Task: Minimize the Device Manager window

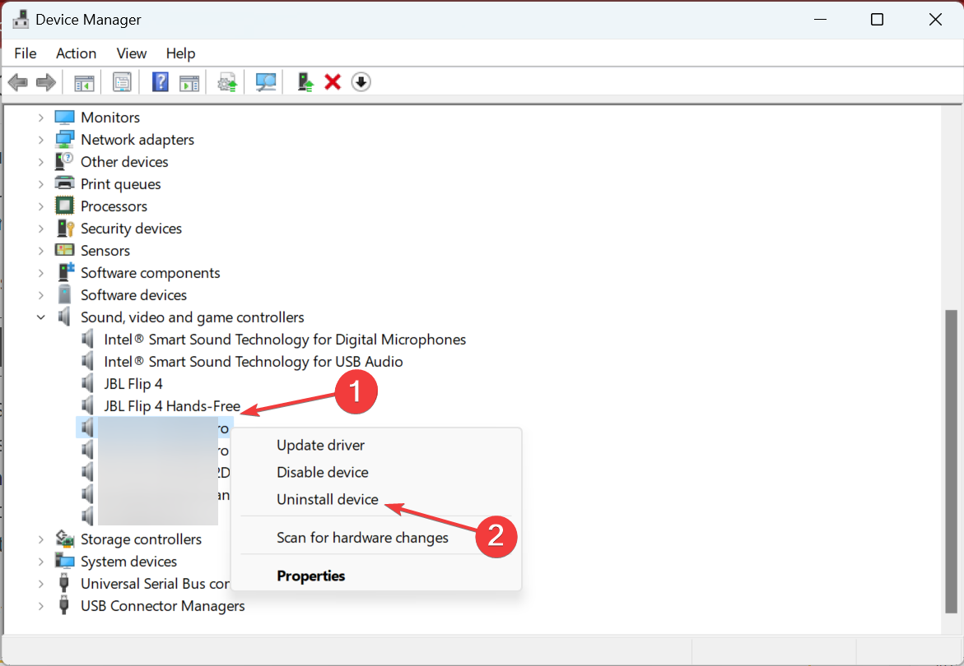Action: tap(820, 20)
